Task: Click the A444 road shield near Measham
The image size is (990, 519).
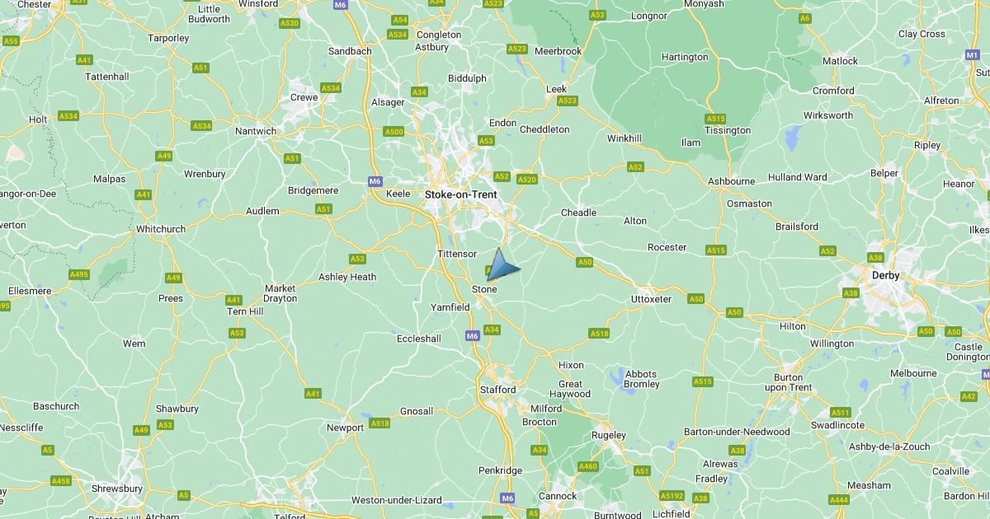Action: pyautogui.click(x=839, y=499)
